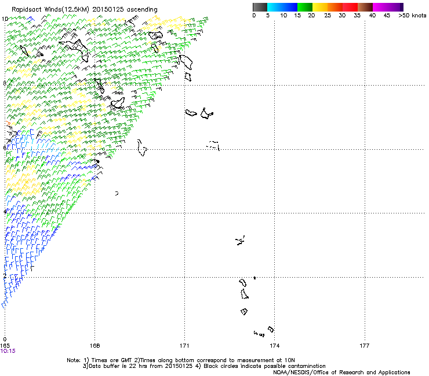Click the '>50 knots' legend label

[x=412, y=16]
